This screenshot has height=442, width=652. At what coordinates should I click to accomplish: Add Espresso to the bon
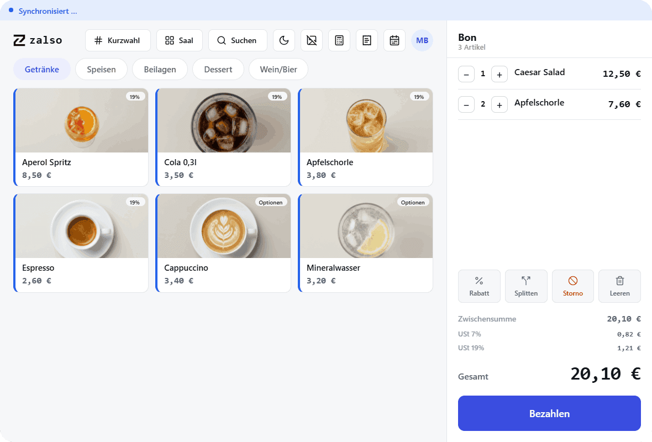pos(81,243)
